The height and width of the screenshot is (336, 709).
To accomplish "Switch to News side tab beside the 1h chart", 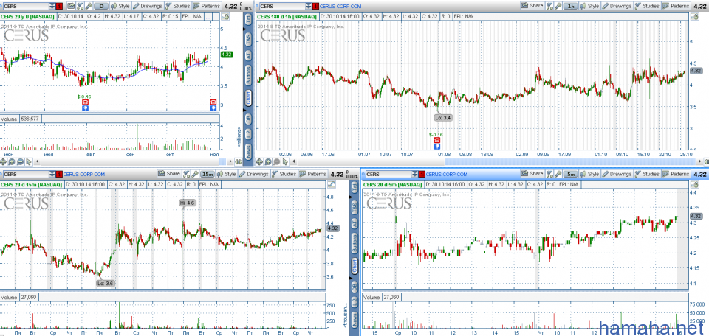I will tap(248, 152).
